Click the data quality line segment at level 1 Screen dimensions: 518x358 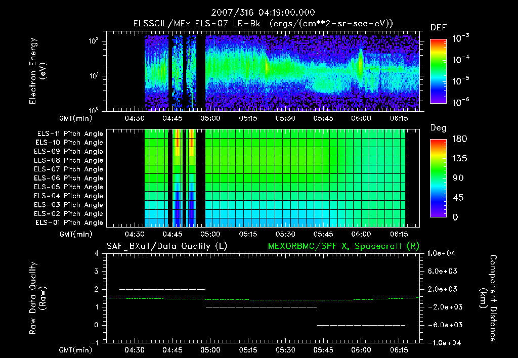coord(262,307)
